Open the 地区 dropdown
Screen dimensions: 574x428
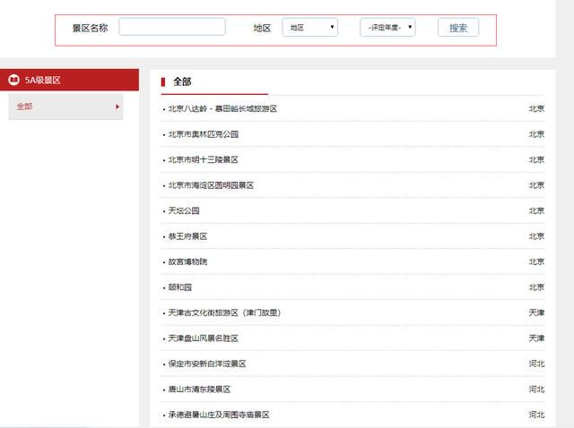point(310,28)
